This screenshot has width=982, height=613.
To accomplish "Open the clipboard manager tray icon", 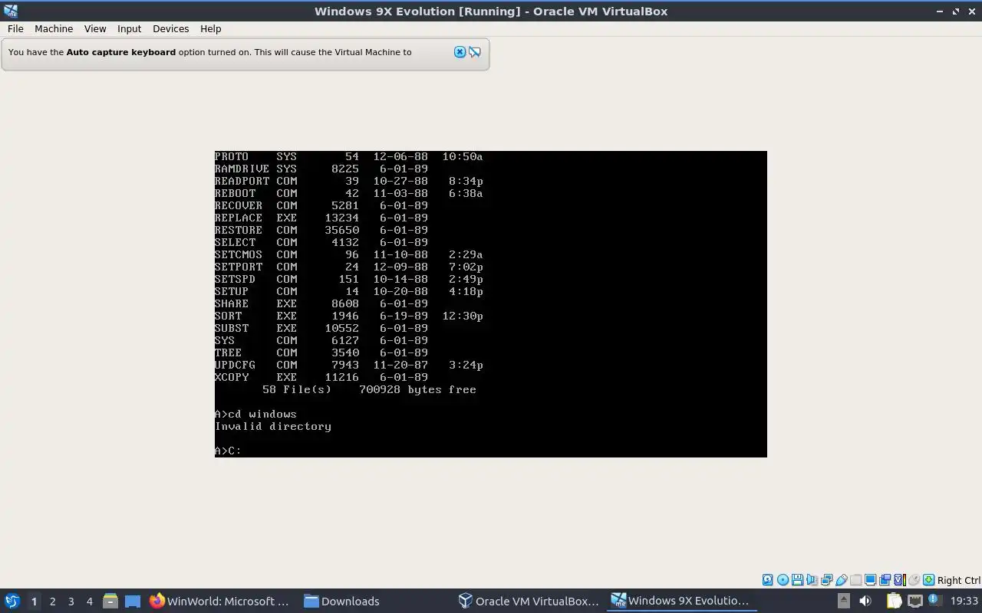I will 895,601.
